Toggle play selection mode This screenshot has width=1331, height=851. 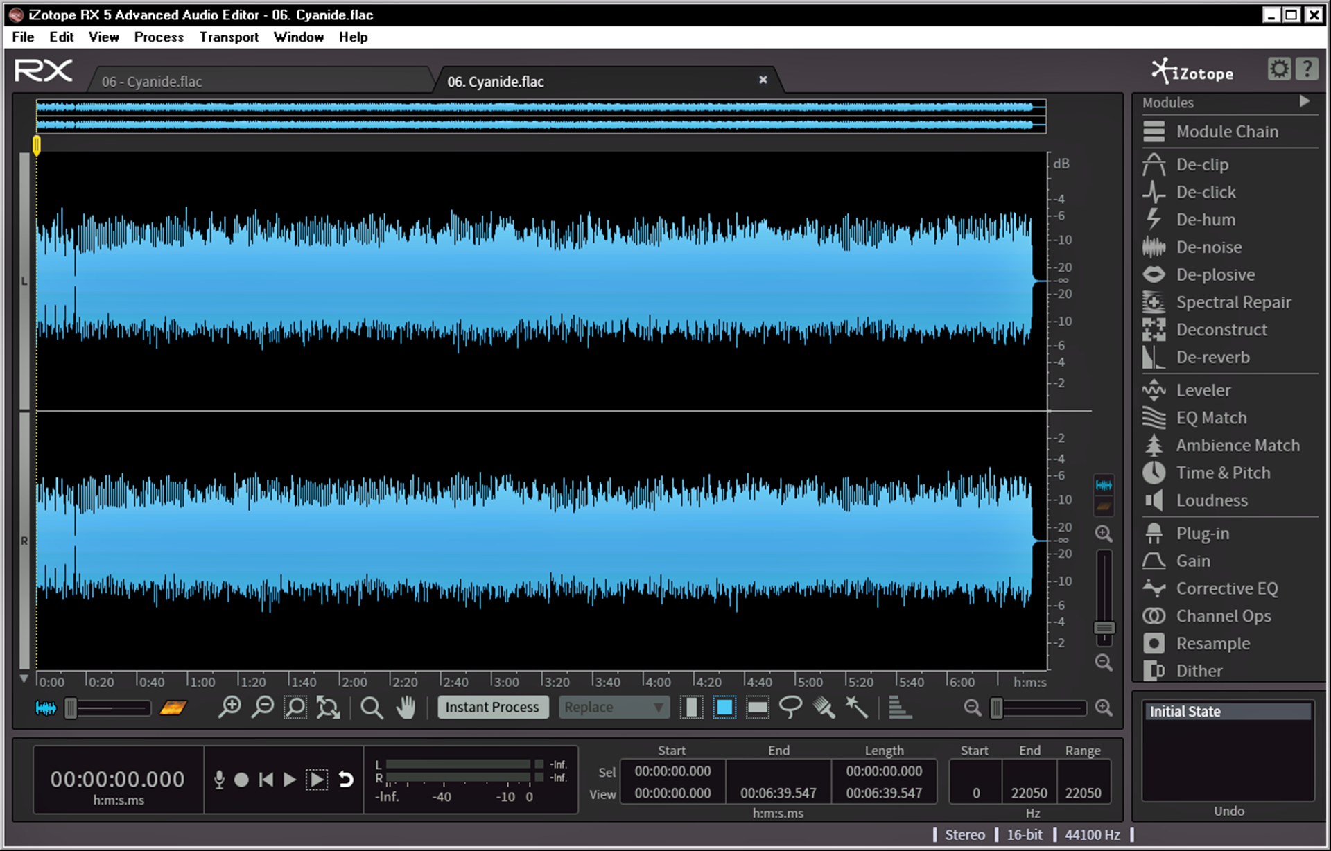(317, 780)
